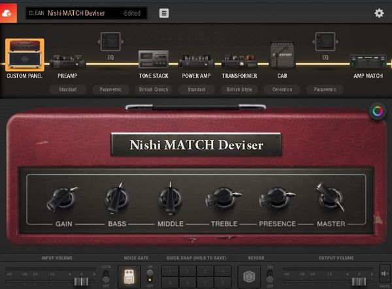Select the Cab speaker cabinet icon
The image size is (392, 289).
click(282, 55)
